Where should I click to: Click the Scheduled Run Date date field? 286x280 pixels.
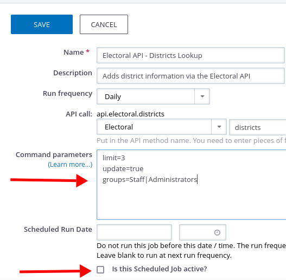click(x=134, y=232)
